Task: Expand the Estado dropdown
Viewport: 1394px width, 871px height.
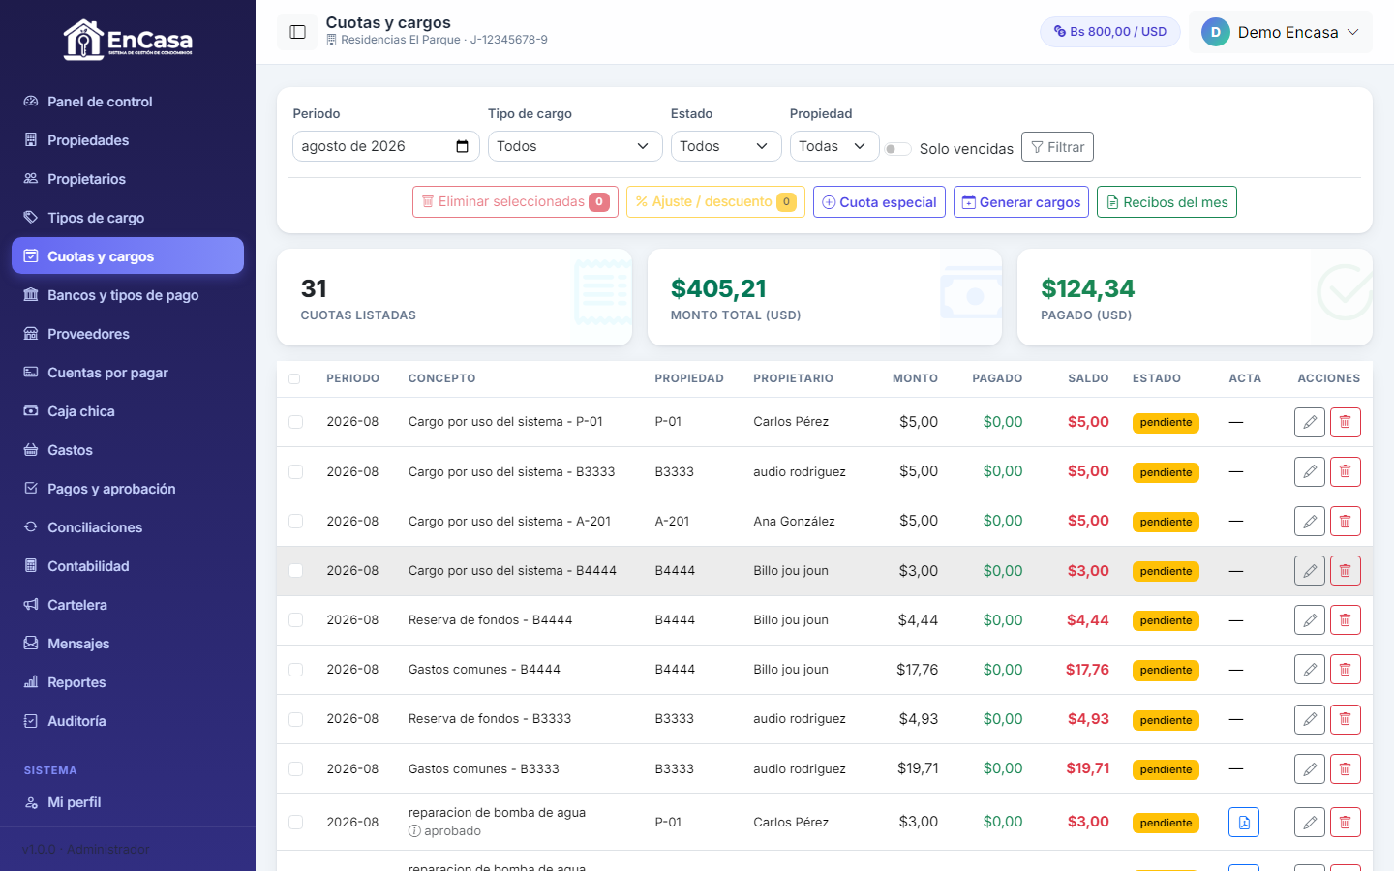Action: click(x=726, y=146)
